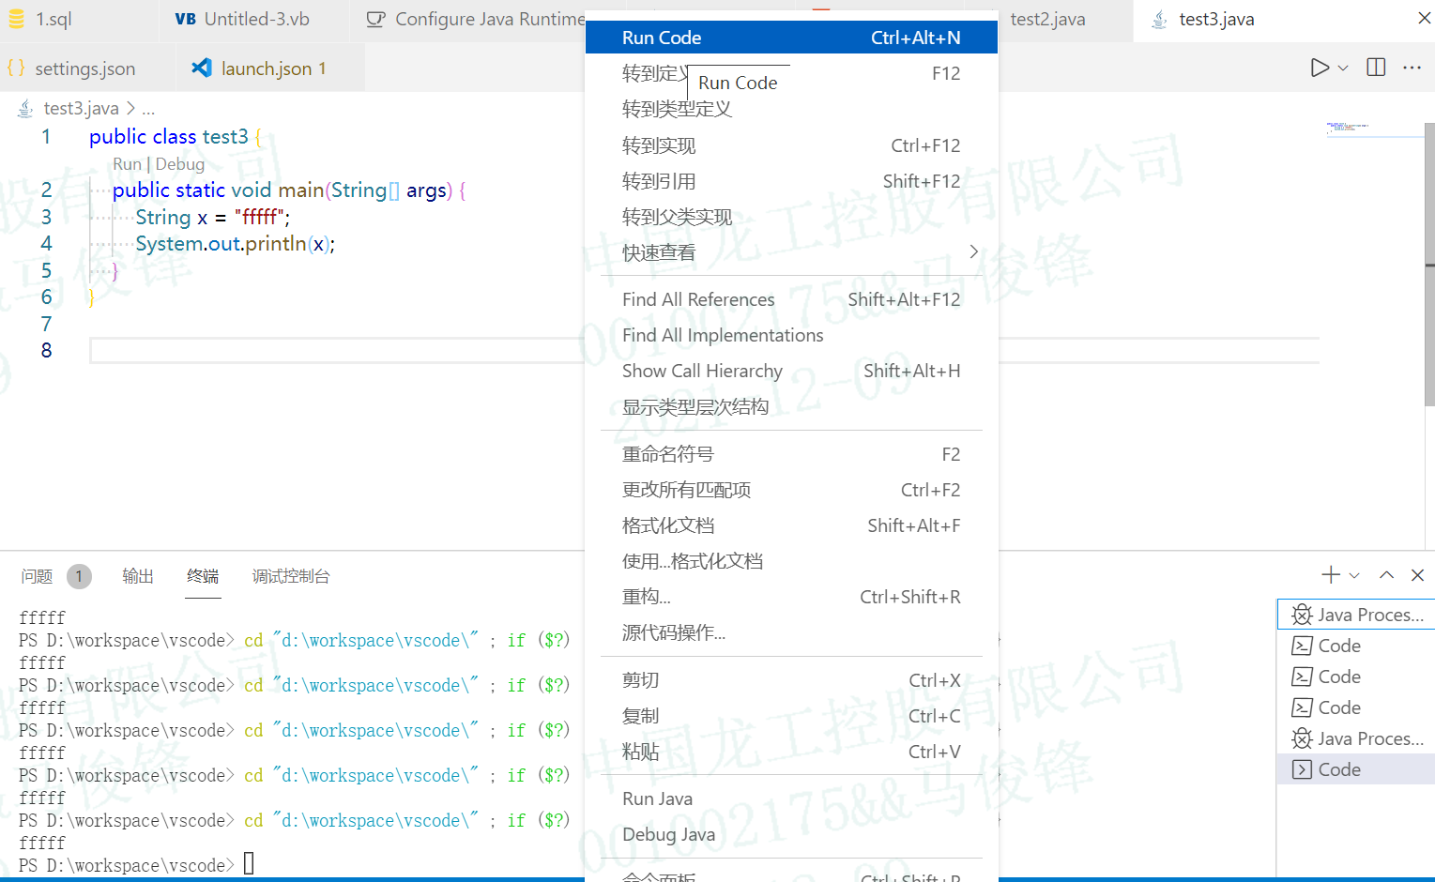
Task: Select 源代码操作... menu entry
Action: 791,632
